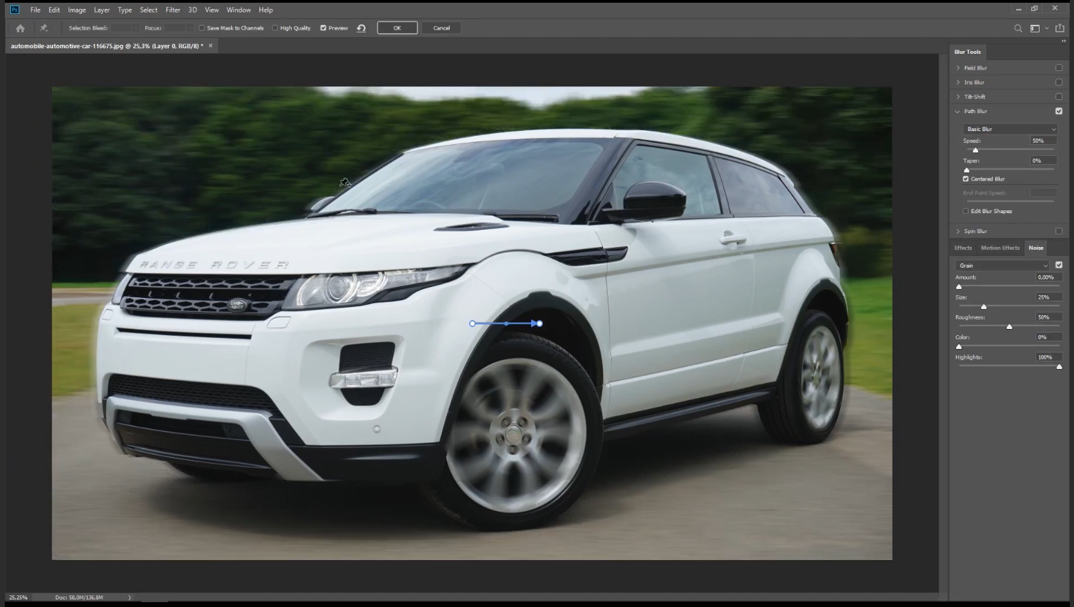
Task: Enable Field Blur checkbox
Action: [x=1059, y=68]
